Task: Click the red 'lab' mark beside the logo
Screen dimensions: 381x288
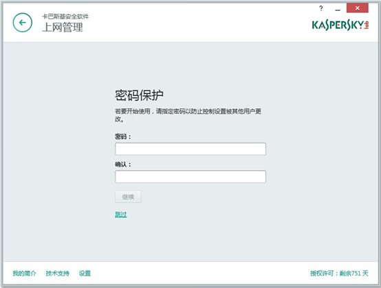Action: click(367, 25)
